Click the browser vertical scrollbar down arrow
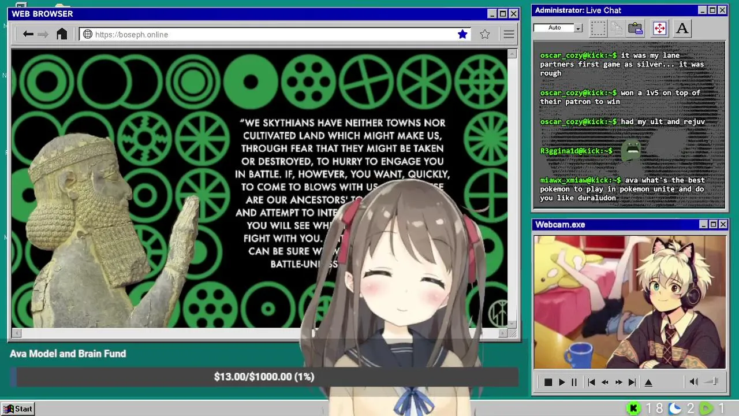Screen dimensions: 739x416 (512, 324)
